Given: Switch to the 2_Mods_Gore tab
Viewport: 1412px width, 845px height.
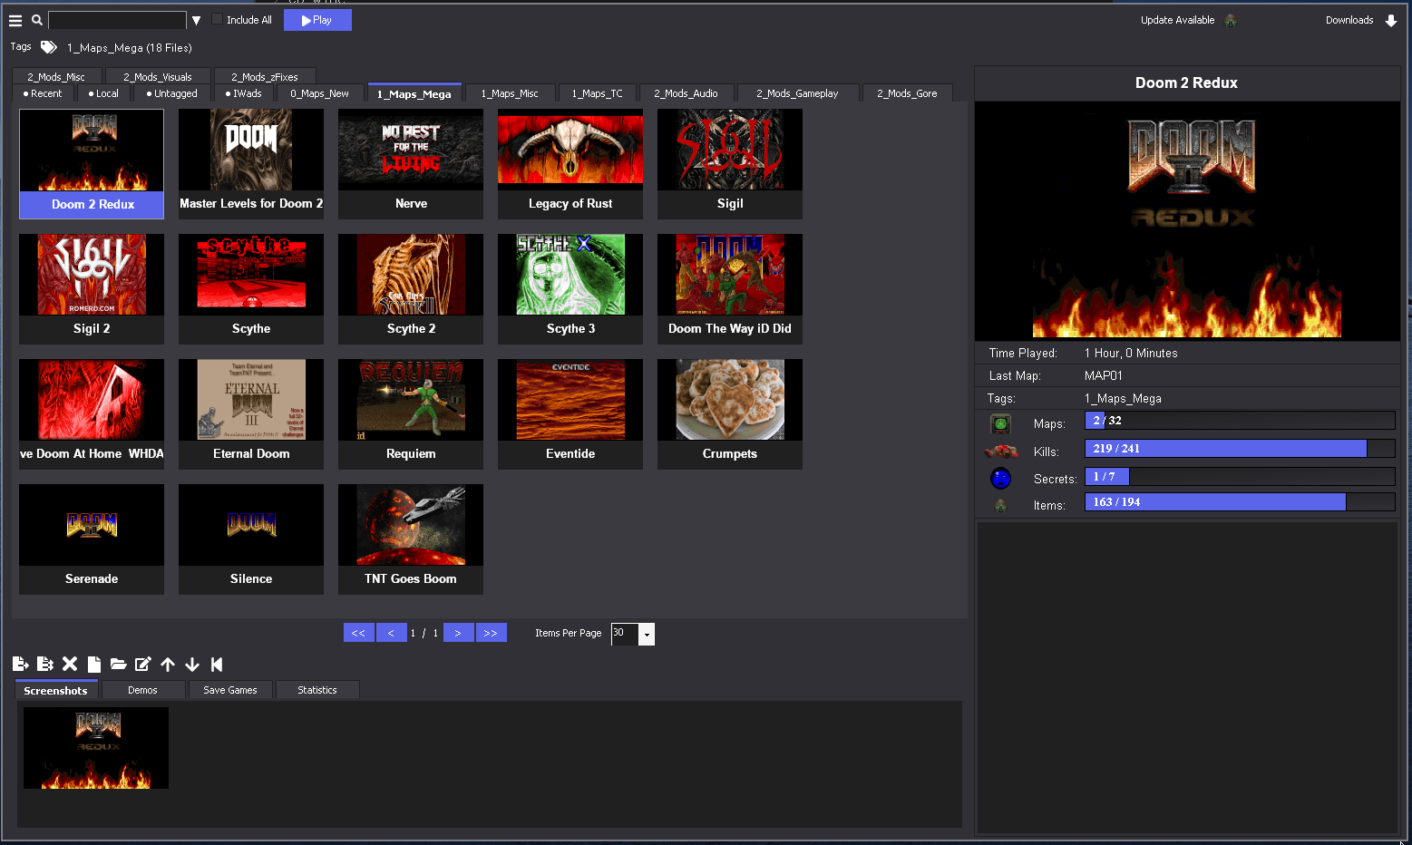Looking at the screenshot, I should [x=907, y=93].
